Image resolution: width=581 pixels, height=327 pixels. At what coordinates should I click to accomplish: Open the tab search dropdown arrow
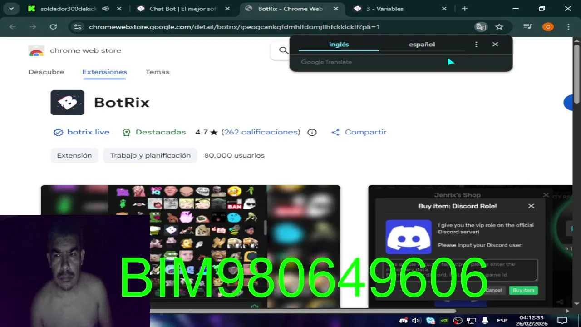[x=11, y=8]
